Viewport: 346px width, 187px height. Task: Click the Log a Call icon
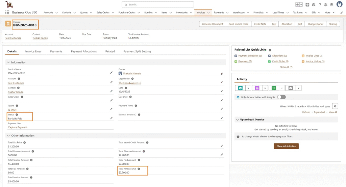(240, 88)
